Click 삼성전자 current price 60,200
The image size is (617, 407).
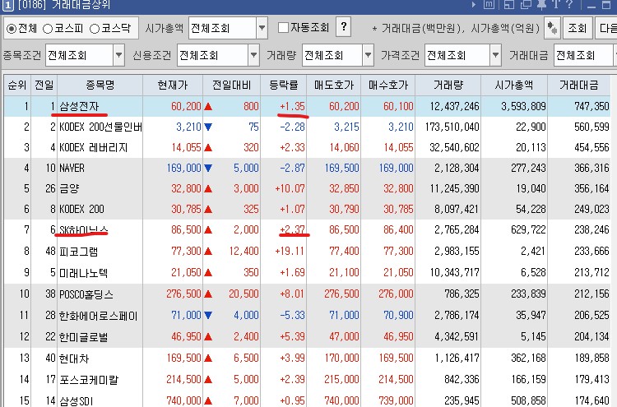pos(186,106)
